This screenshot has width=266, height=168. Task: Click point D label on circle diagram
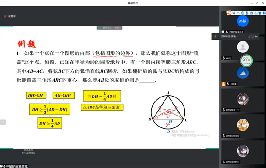coord(168,132)
